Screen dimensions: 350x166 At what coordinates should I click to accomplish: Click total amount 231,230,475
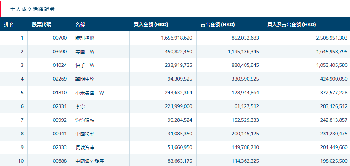point(333,134)
